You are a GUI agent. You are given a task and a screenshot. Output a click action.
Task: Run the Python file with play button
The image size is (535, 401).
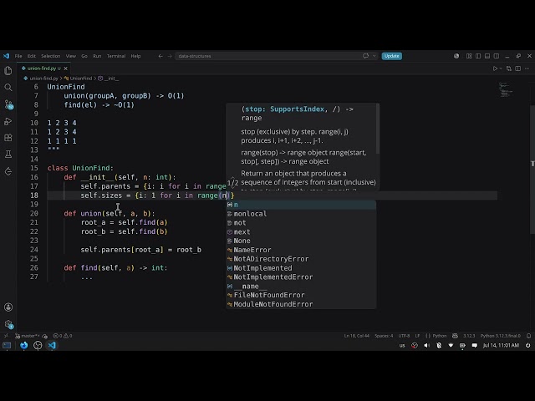click(x=495, y=69)
